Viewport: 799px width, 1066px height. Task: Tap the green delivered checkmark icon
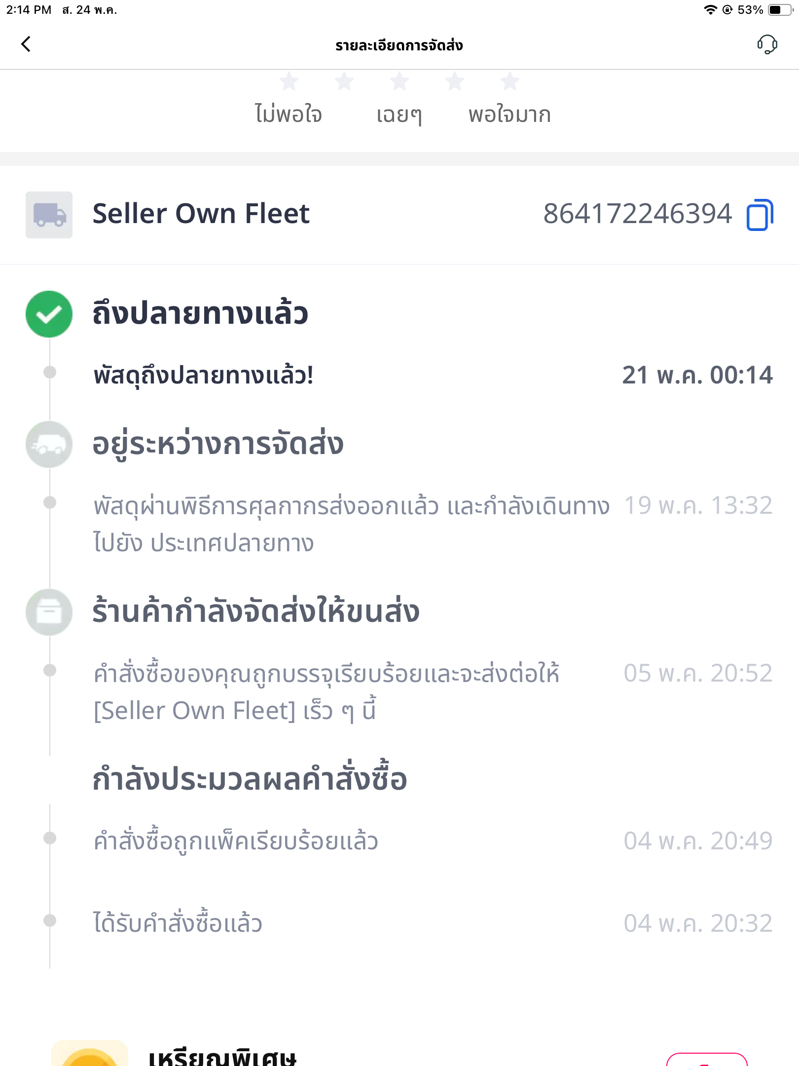(x=49, y=314)
